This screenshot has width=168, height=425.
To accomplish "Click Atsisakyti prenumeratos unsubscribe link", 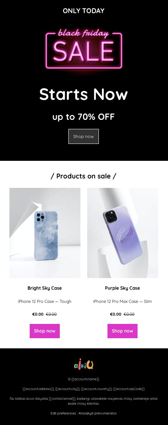I will [x=98, y=413].
